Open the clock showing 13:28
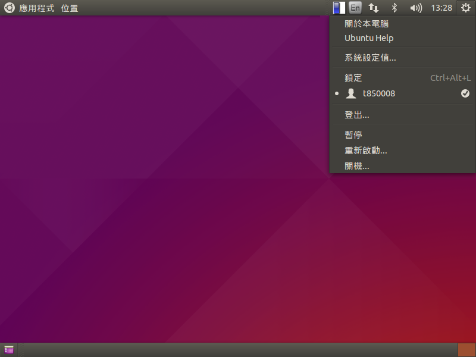 pyautogui.click(x=441, y=8)
